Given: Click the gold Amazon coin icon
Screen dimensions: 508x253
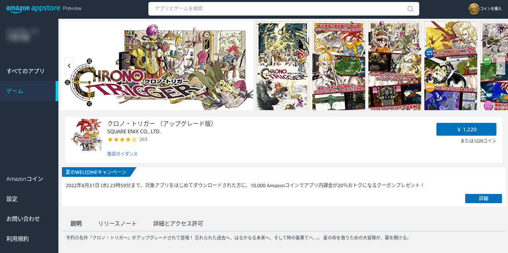Looking at the screenshot, I should (x=474, y=9).
